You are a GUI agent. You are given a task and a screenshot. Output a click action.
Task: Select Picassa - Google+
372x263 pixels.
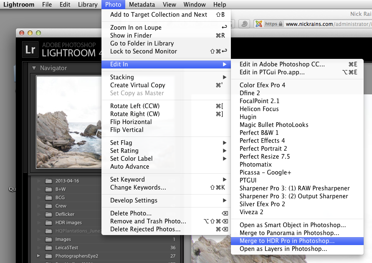pyautogui.click(x=297, y=172)
